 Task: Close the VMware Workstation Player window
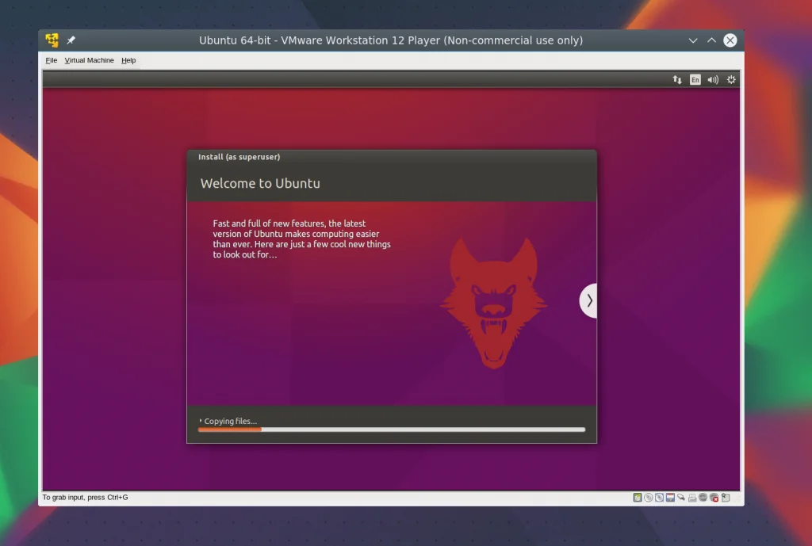pyautogui.click(x=730, y=40)
